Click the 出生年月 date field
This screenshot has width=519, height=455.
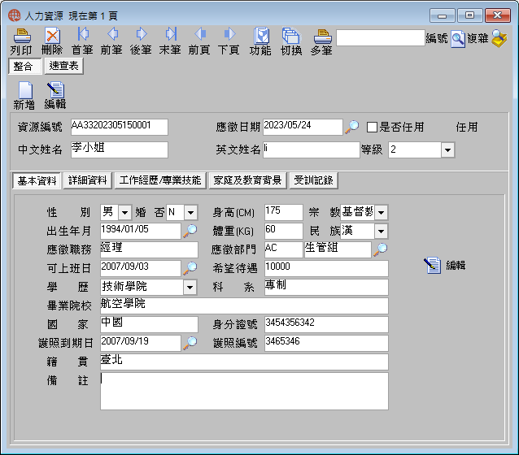(x=141, y=231)
